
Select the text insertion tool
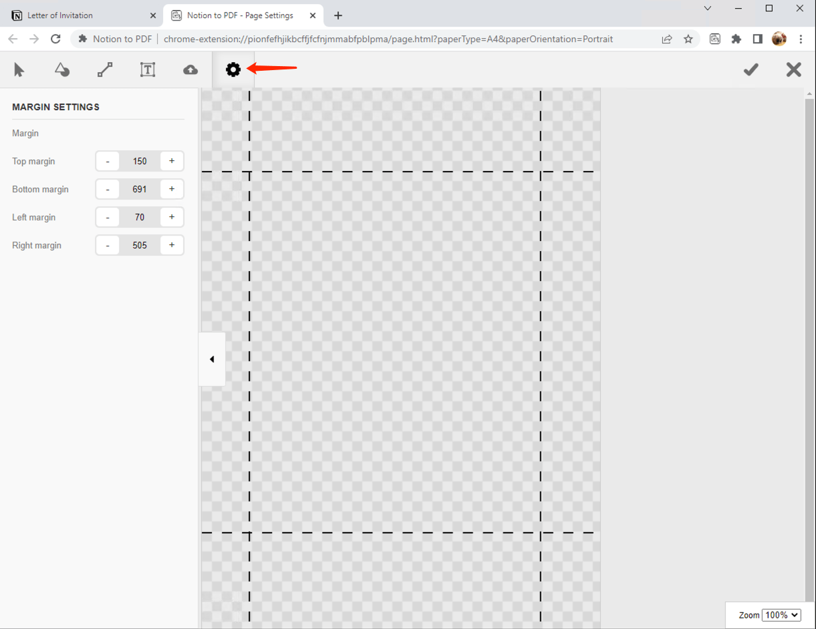coord(148,69)
